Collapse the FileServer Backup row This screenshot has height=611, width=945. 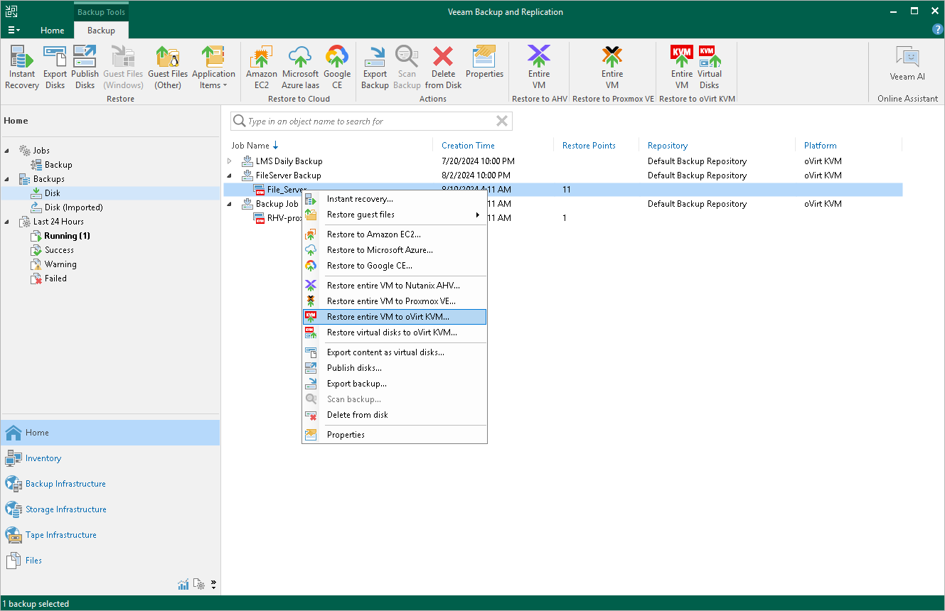230,175
